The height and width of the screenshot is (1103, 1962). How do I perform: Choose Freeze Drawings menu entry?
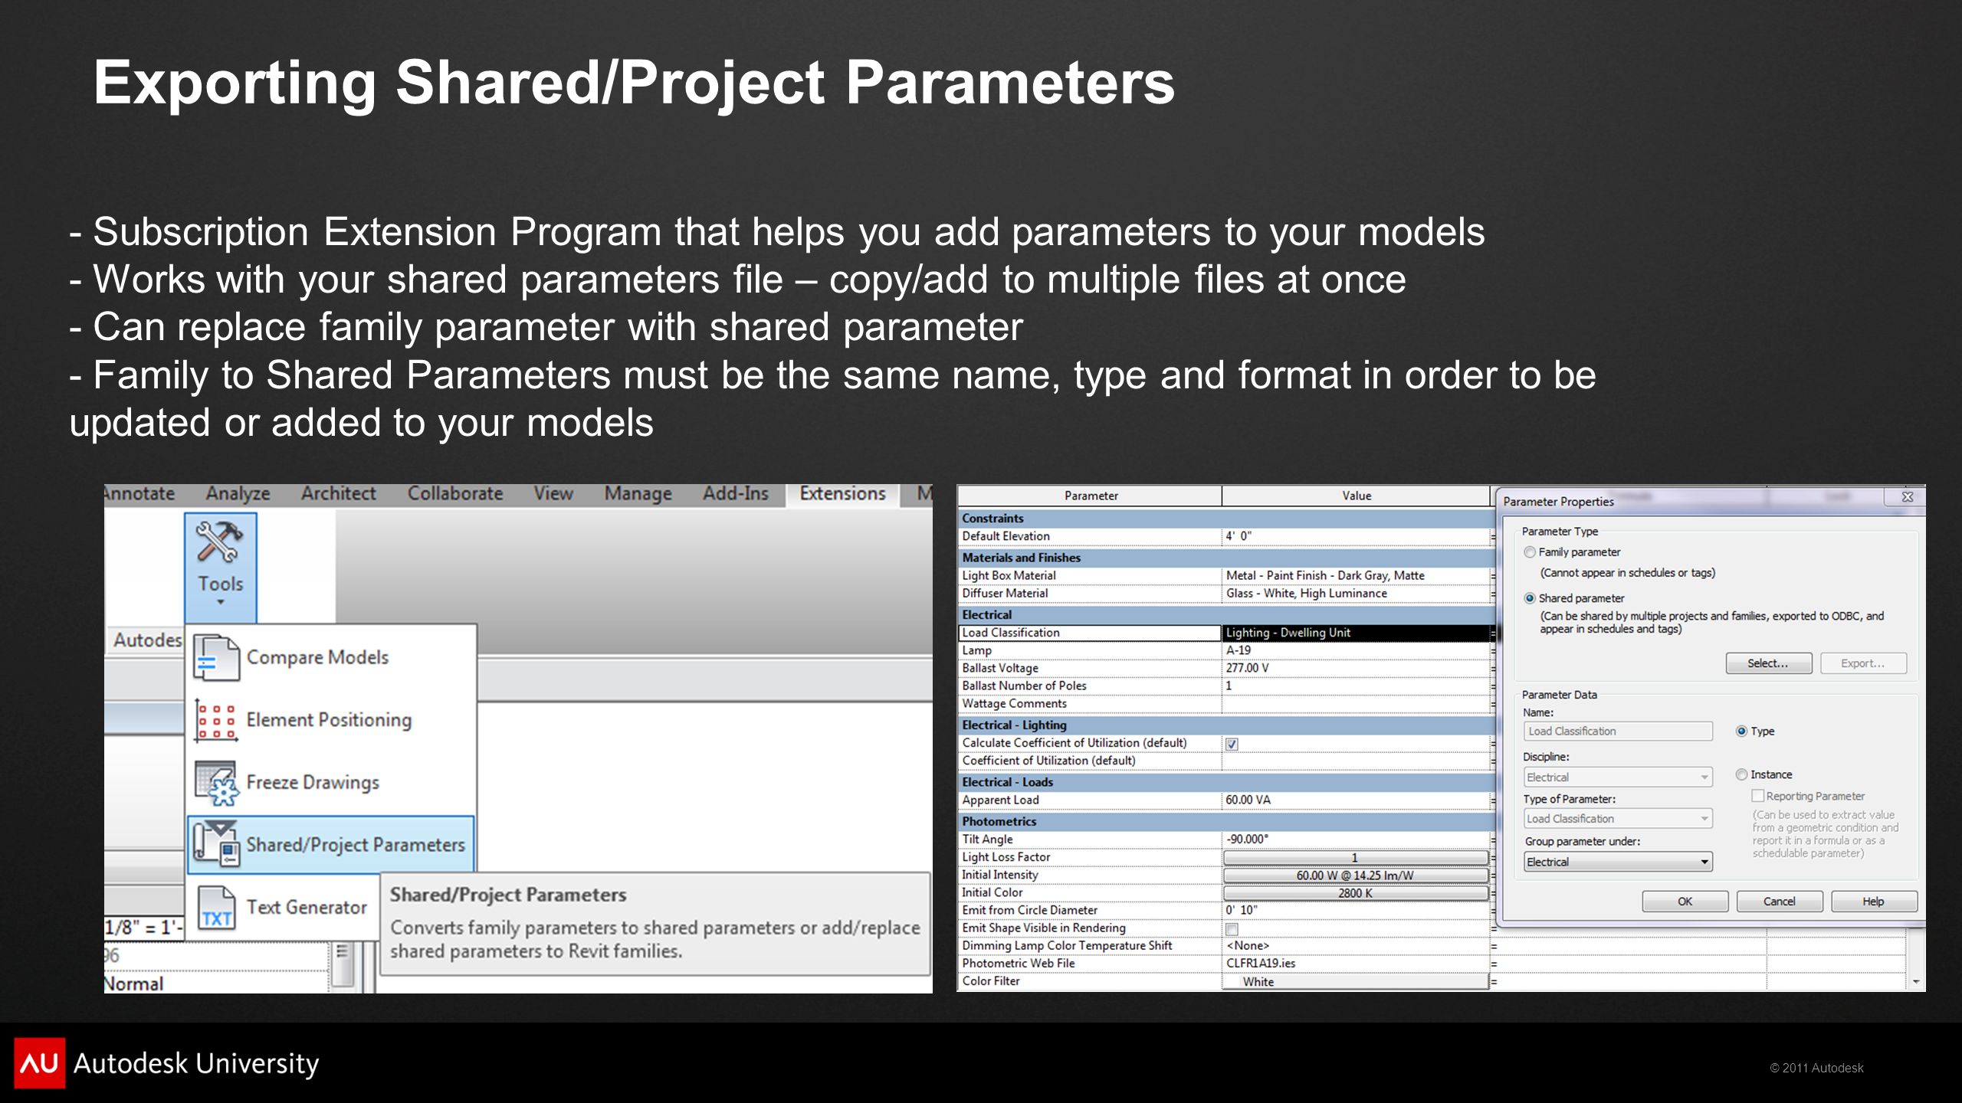coord(331,783)
